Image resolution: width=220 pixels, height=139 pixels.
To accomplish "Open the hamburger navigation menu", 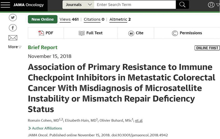I will [x=5, y=5].
